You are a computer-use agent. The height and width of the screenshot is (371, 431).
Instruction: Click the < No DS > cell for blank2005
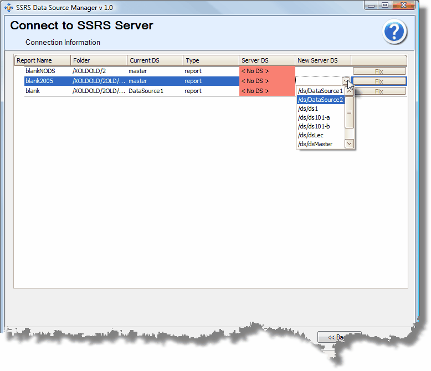267,81
